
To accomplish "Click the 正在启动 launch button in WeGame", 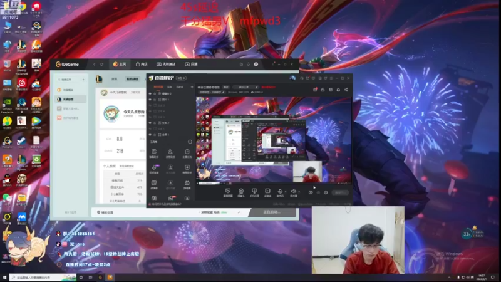I will (x=272, y=212).
